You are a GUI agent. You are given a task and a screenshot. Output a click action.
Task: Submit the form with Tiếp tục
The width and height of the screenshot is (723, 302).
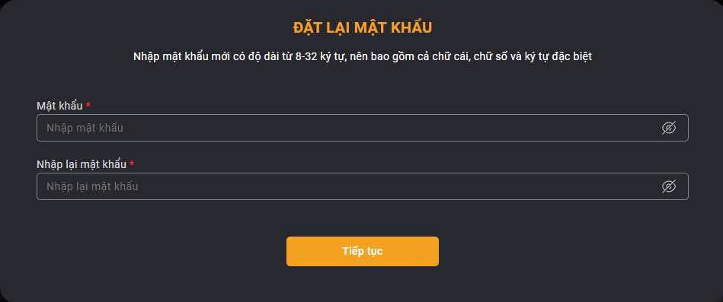[x=363, y=251]
